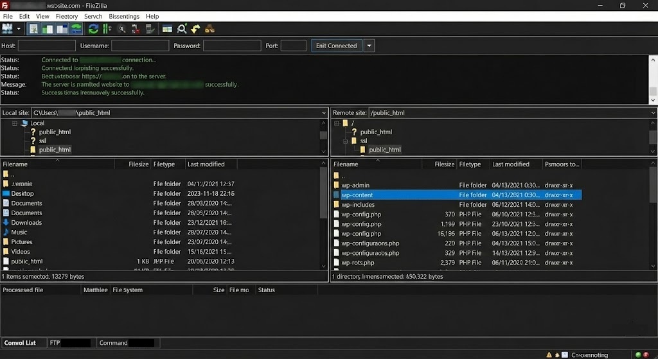The image size is (658, 359).
Task: Expand the ssl node in remote tree
Action: pyautogui.click(x=345, y=141)
